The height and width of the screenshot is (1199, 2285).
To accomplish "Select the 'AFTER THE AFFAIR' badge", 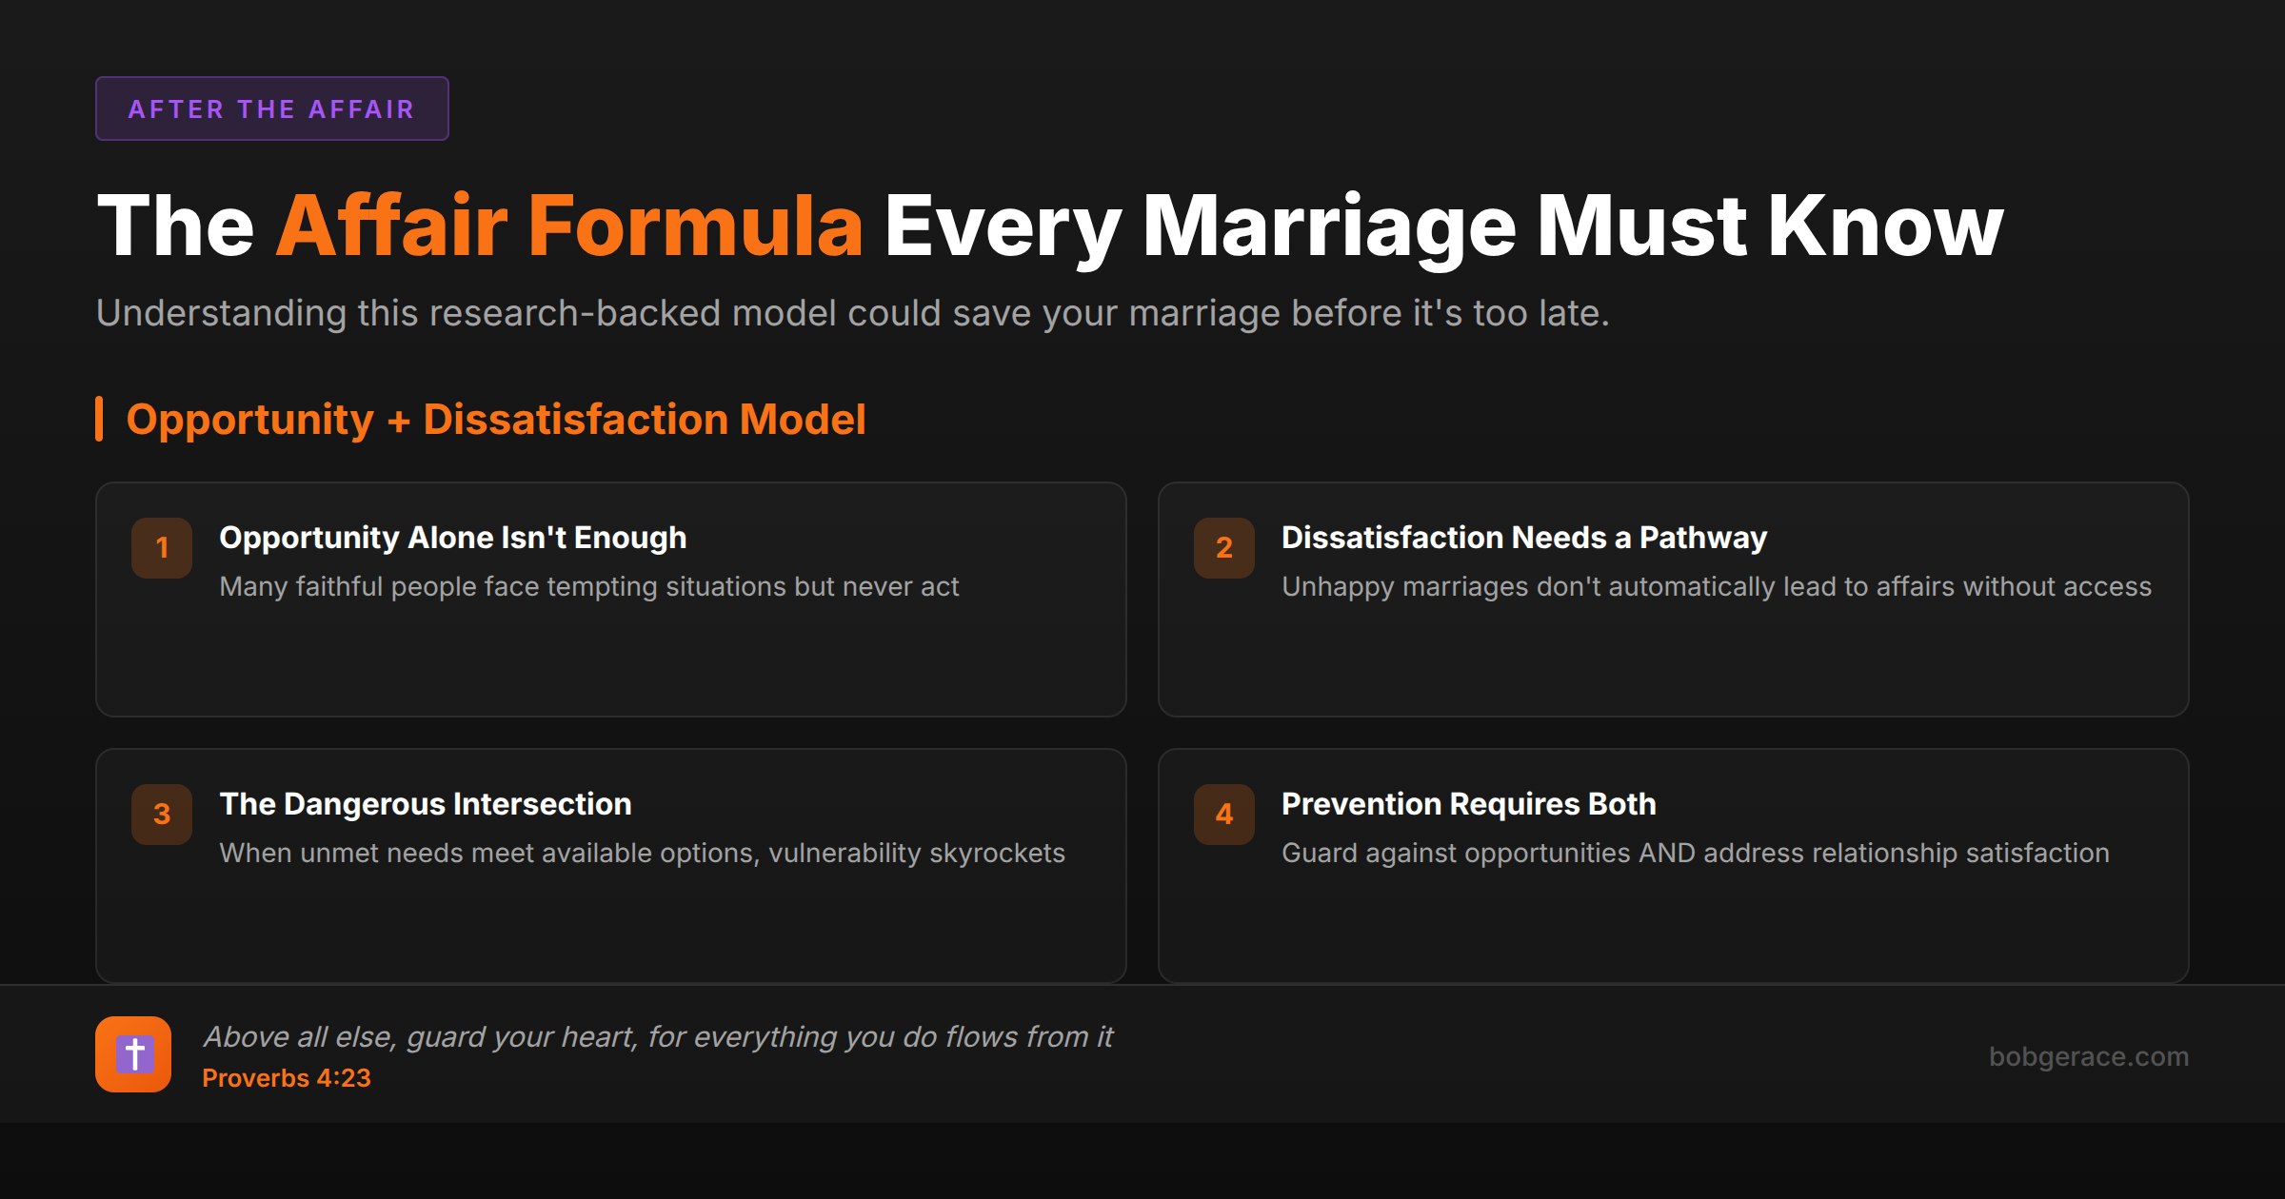I will point(271,108).
